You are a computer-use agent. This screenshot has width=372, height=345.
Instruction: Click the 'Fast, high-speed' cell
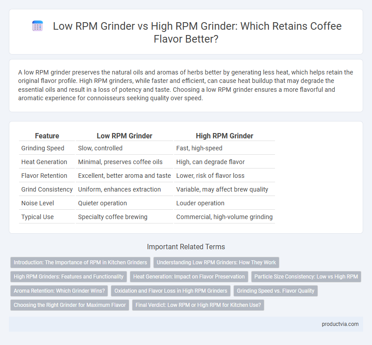(199, 148)
